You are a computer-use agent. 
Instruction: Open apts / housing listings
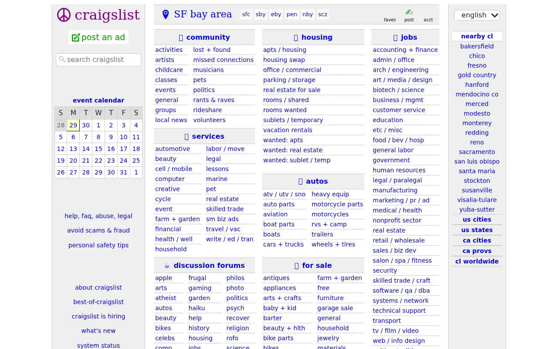(x=285, y=50)
